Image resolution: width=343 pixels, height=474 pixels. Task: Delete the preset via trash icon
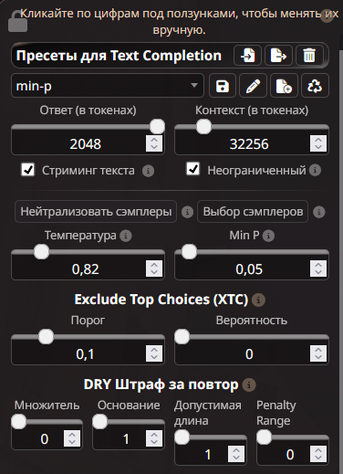(309, 56)
